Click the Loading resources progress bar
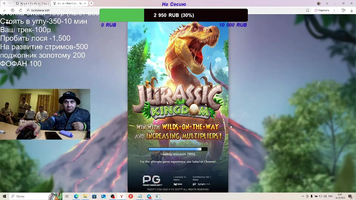The height and width of the screenshot is (200, 356). pos(178,149)
